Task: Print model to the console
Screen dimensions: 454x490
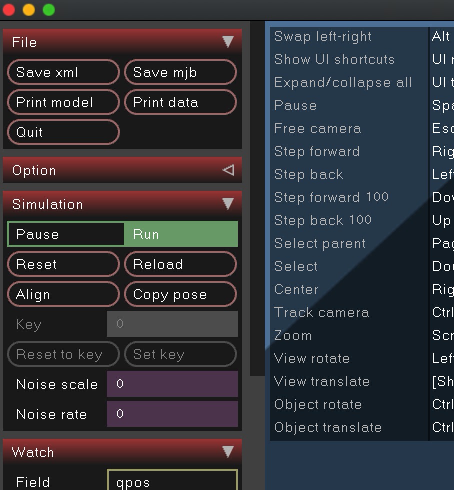Action: click(x=63, y=102)
